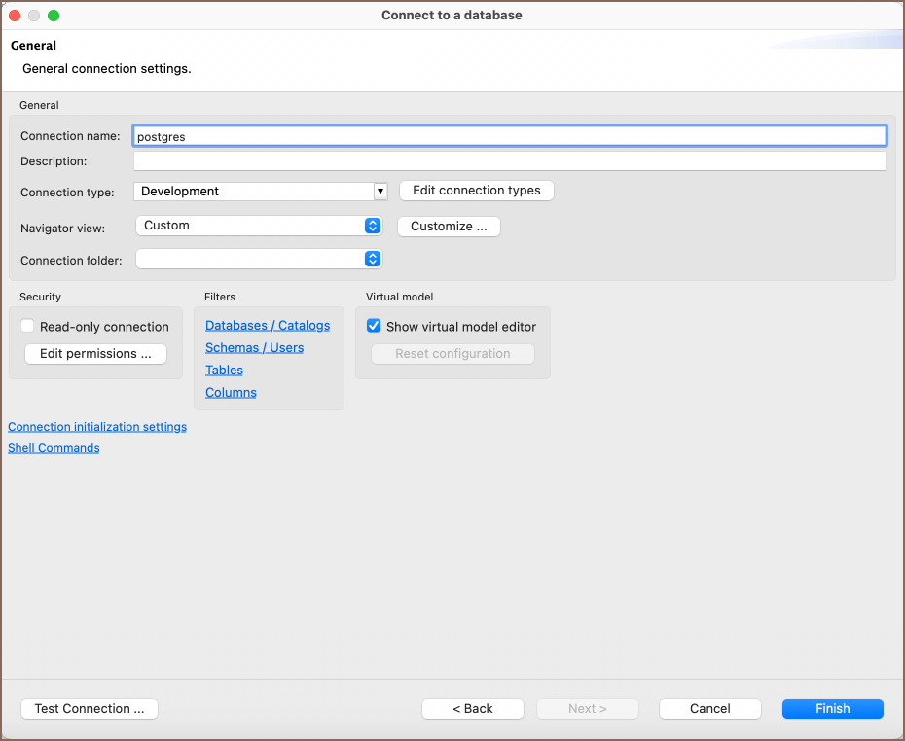Uncheck Show virtual model editor
This screenshot has width=905, height=741.
pos(374,327)
